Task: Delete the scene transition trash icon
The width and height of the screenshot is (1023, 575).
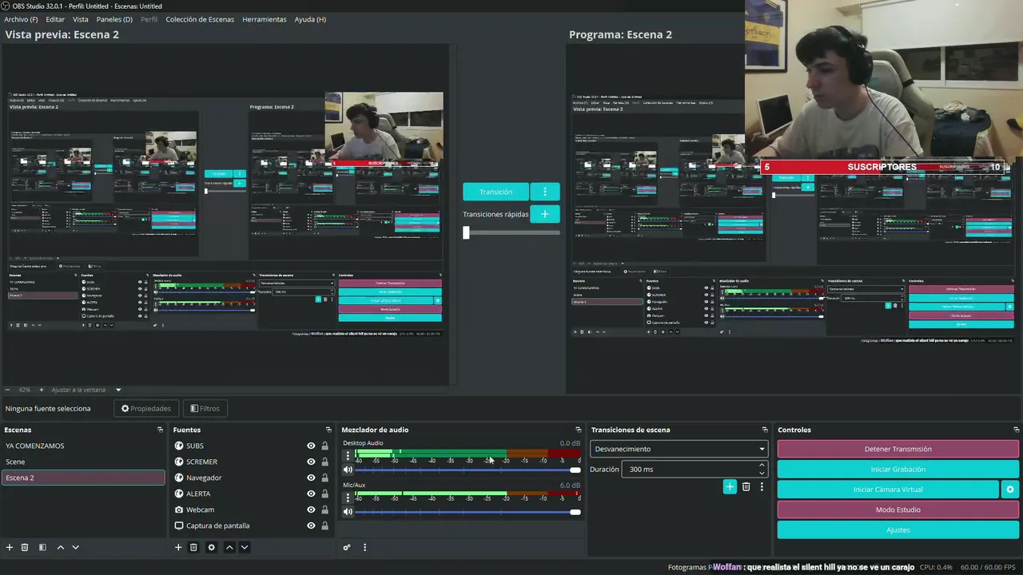Action: 746,486
